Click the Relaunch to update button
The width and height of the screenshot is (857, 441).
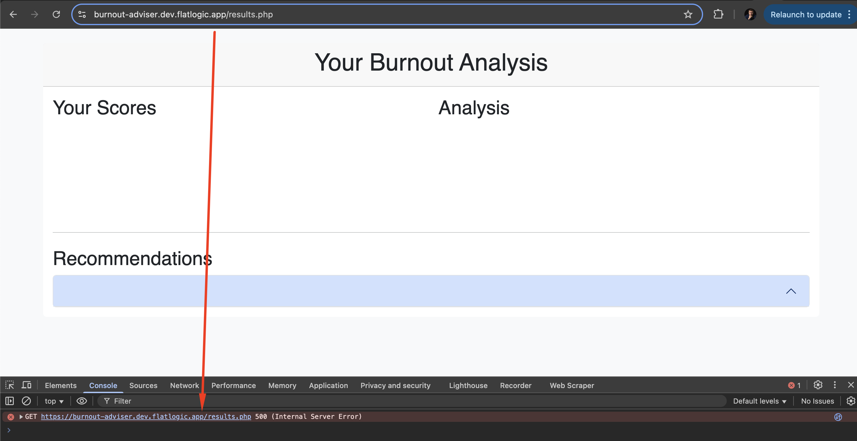[806, 15]
